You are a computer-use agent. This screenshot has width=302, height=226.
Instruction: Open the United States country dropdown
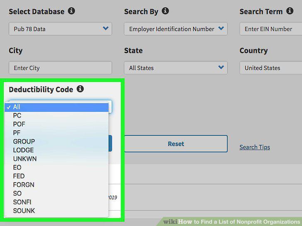(271, 67)
